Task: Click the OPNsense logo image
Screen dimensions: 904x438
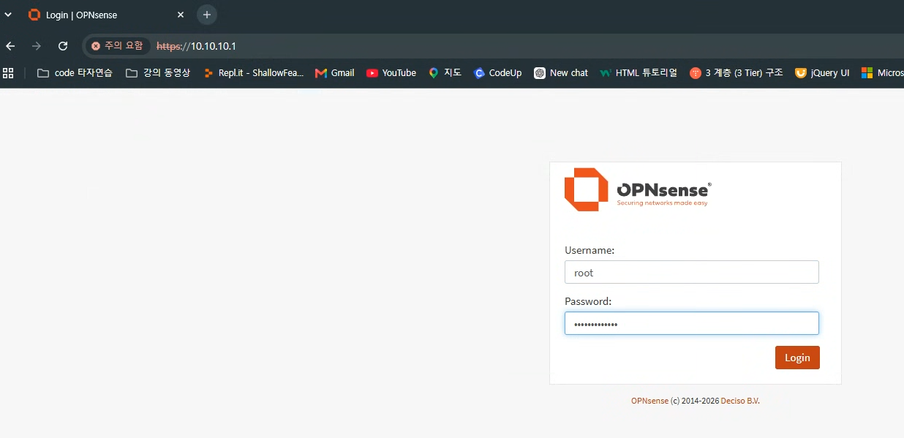Action: click(x=638, y=189)
